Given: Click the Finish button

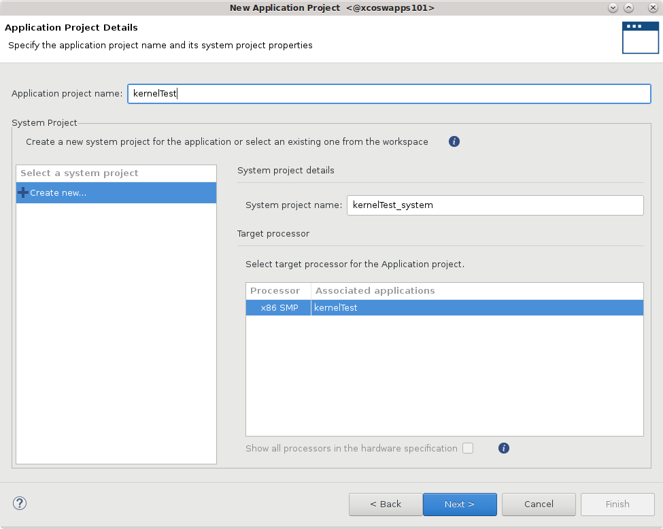Looking at the screenshot, I should [x=617, y=505].
